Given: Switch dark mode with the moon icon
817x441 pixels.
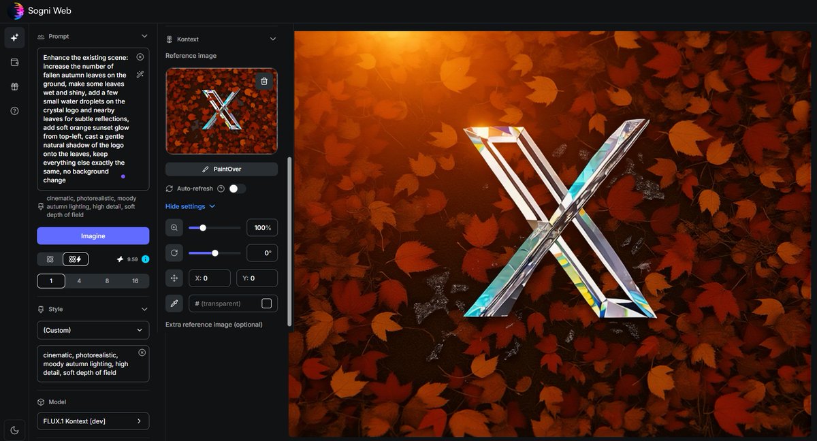Looking at the screenshot, I should point(14,429).
